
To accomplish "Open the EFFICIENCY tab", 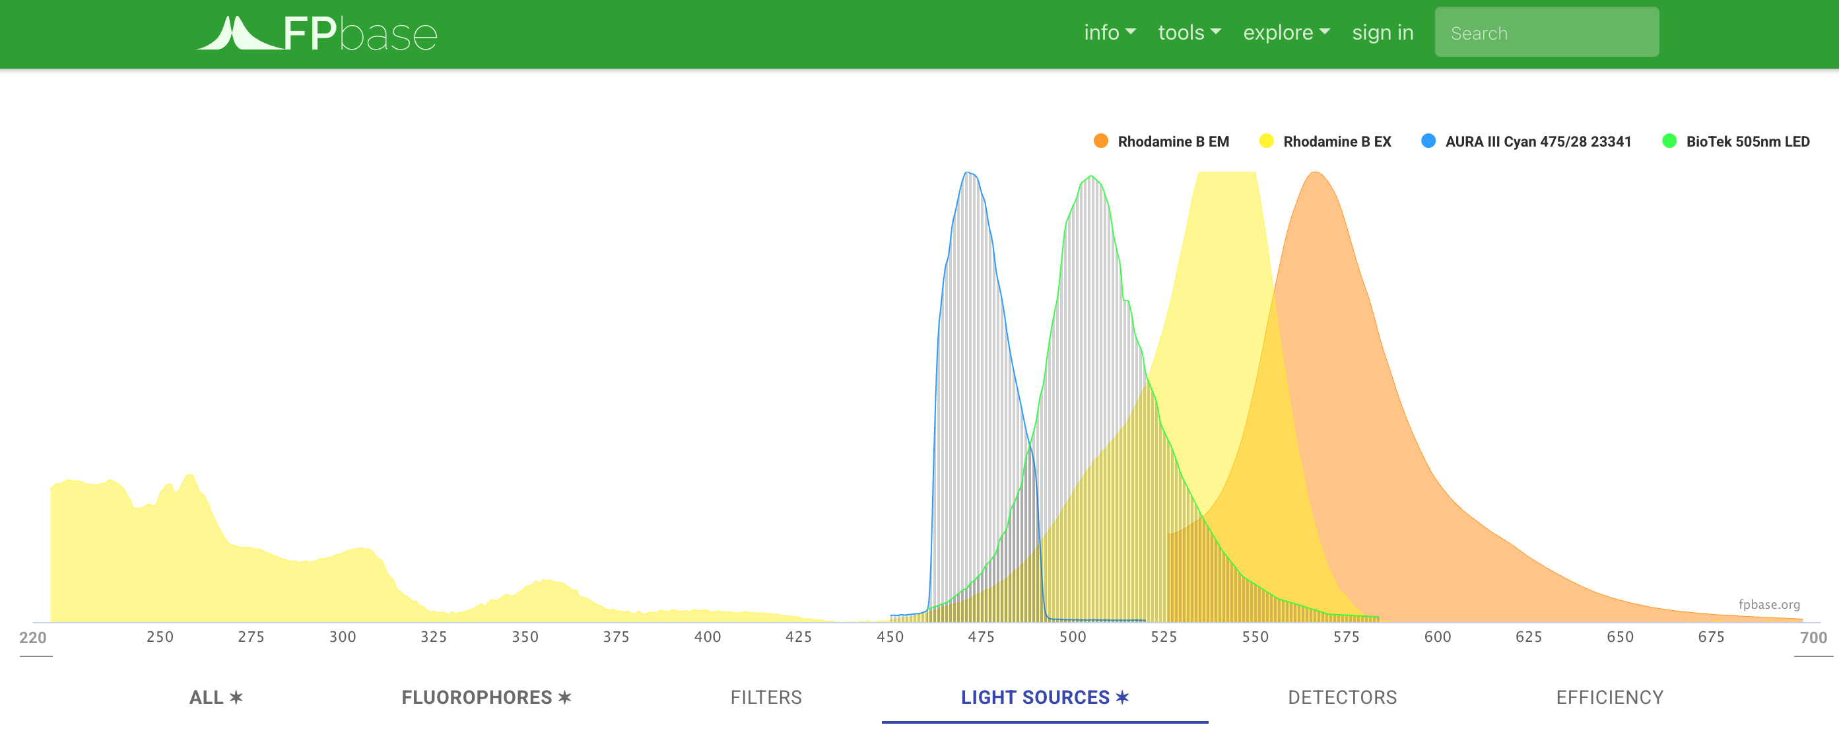I will click(x=1609, y=697).
